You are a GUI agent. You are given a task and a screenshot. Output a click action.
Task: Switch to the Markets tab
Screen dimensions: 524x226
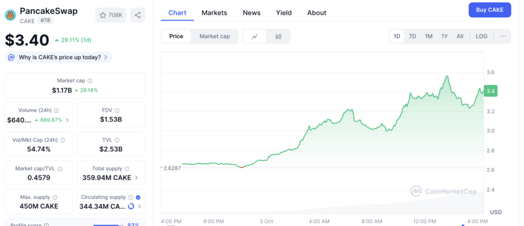pos(214,13)
